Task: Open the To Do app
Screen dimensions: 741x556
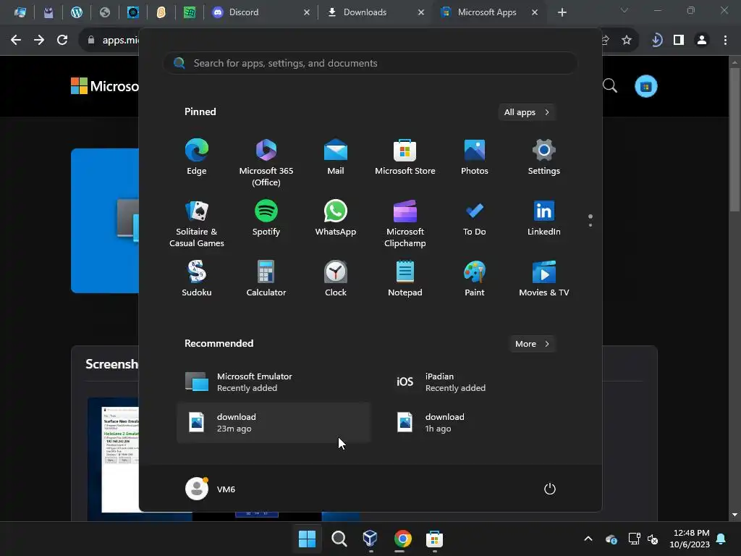Action: coord(475,218)
